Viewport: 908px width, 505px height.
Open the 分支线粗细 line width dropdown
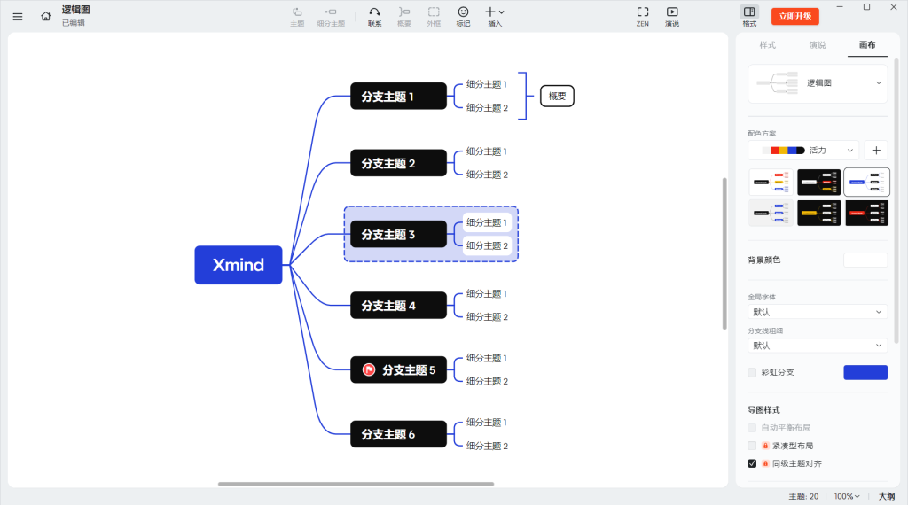[x=818, y=346]
